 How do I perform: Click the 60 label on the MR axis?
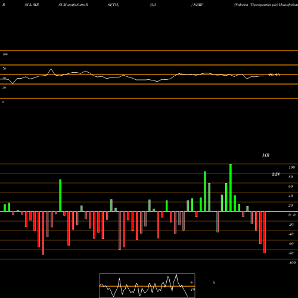point(291,187)
